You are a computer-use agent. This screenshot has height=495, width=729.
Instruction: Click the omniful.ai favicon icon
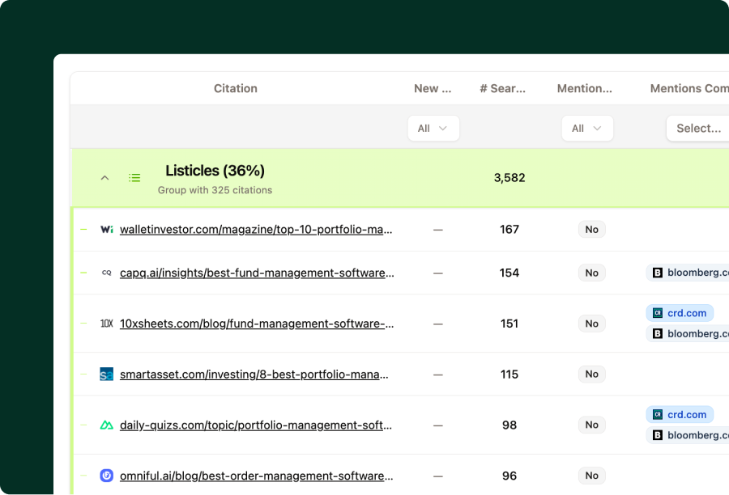click(x=106, y=476)
